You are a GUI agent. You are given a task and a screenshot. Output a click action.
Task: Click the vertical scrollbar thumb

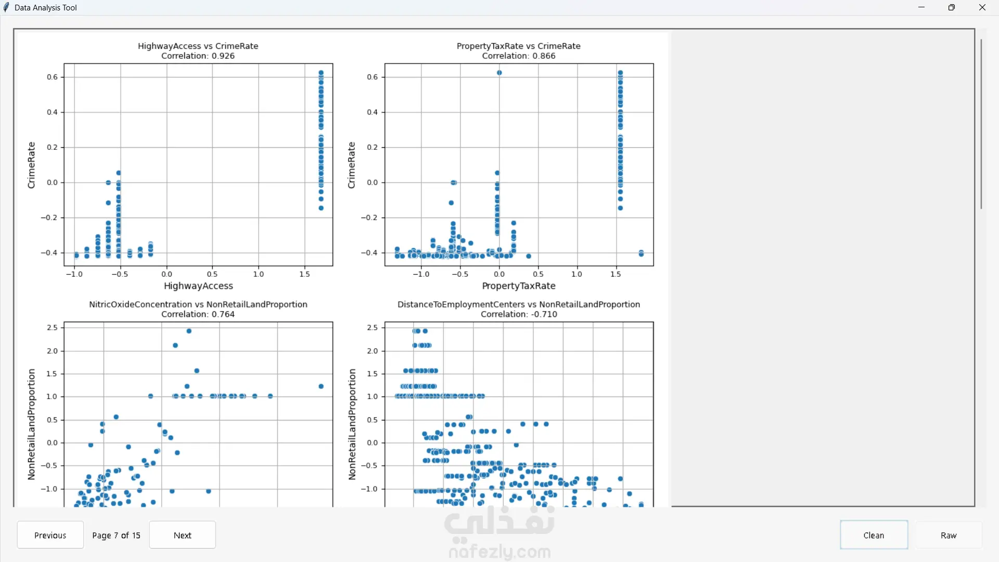pos(981,124)
